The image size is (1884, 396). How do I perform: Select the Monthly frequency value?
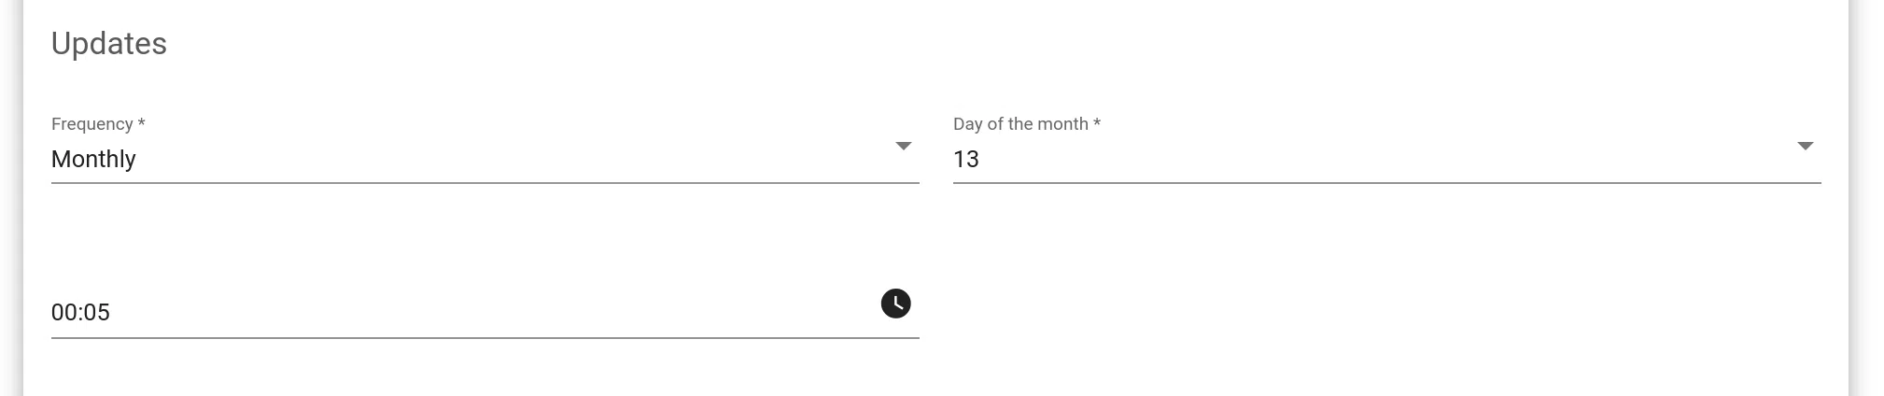(93, 159)
